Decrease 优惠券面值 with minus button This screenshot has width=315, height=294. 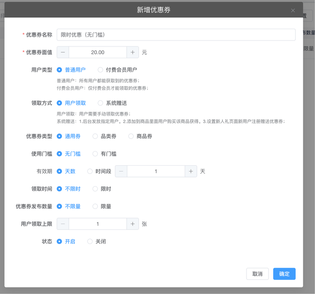(63, 52)
